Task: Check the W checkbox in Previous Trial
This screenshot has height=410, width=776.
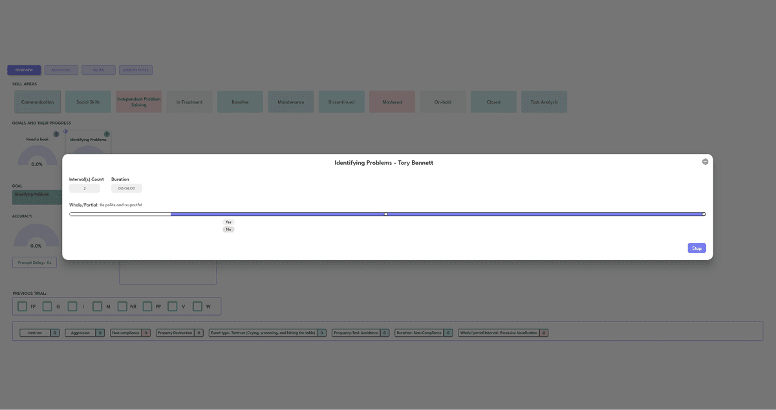Action: click(197, 306)
